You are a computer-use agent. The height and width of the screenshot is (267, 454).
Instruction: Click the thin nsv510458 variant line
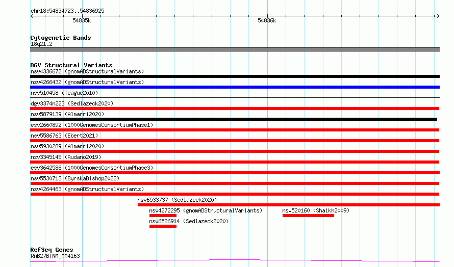[235, 97]
